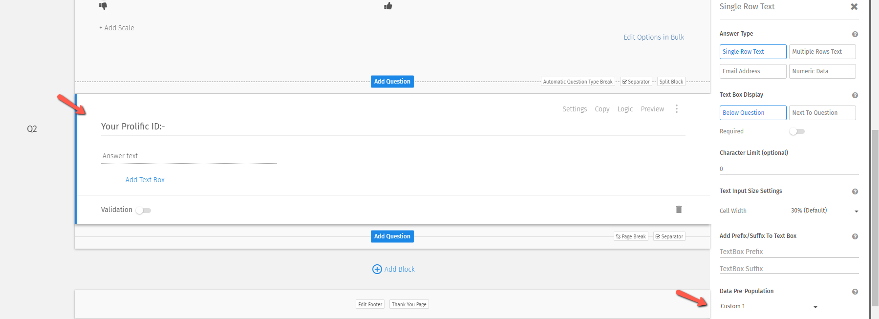Open the Logic tab of question Q2
879x319 pixels.
624,109
